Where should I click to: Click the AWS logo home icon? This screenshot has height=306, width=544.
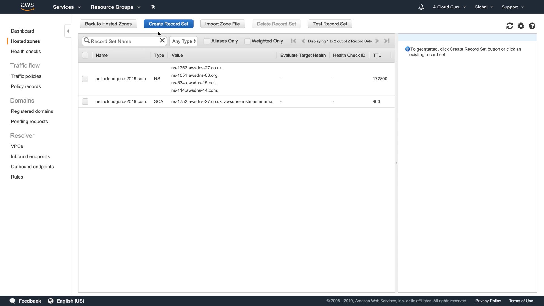pos(27,7)
